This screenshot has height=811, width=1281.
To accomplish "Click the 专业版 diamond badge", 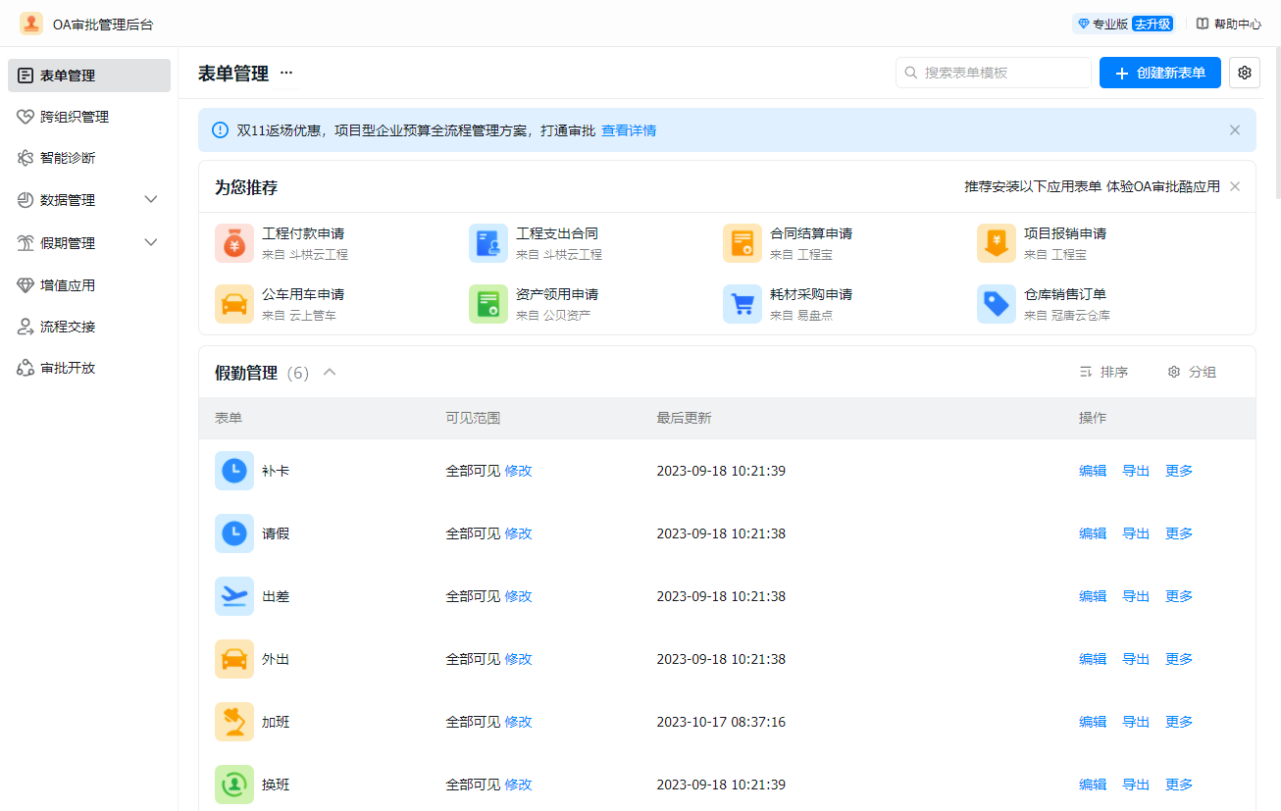I will tap(1102, 24).
